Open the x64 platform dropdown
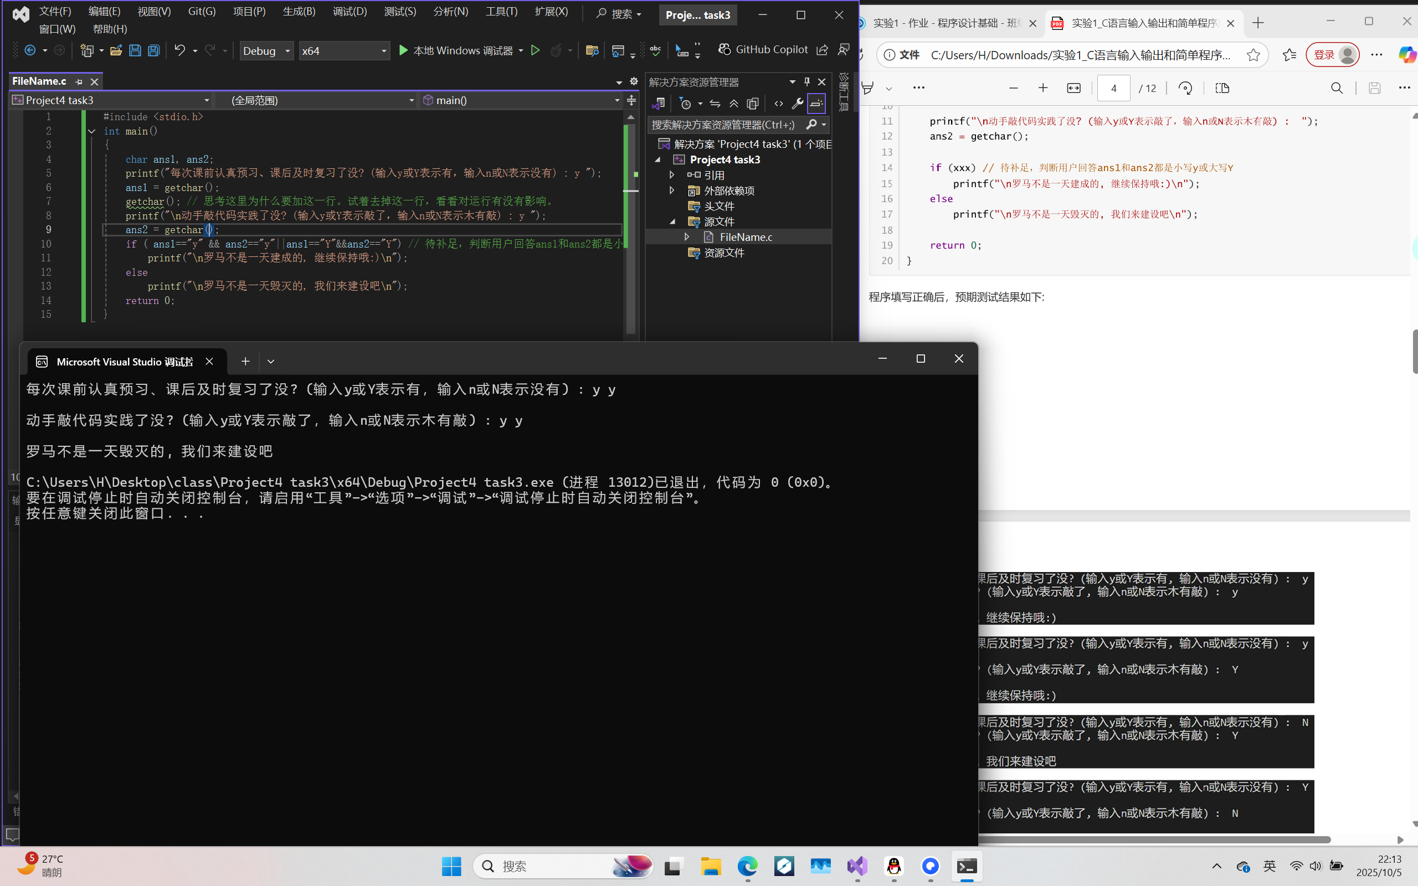 tap(344, 51)
